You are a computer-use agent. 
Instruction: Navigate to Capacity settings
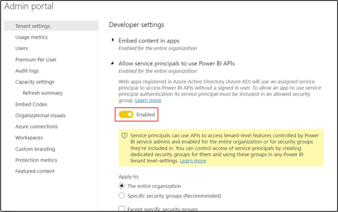(35, 82)
